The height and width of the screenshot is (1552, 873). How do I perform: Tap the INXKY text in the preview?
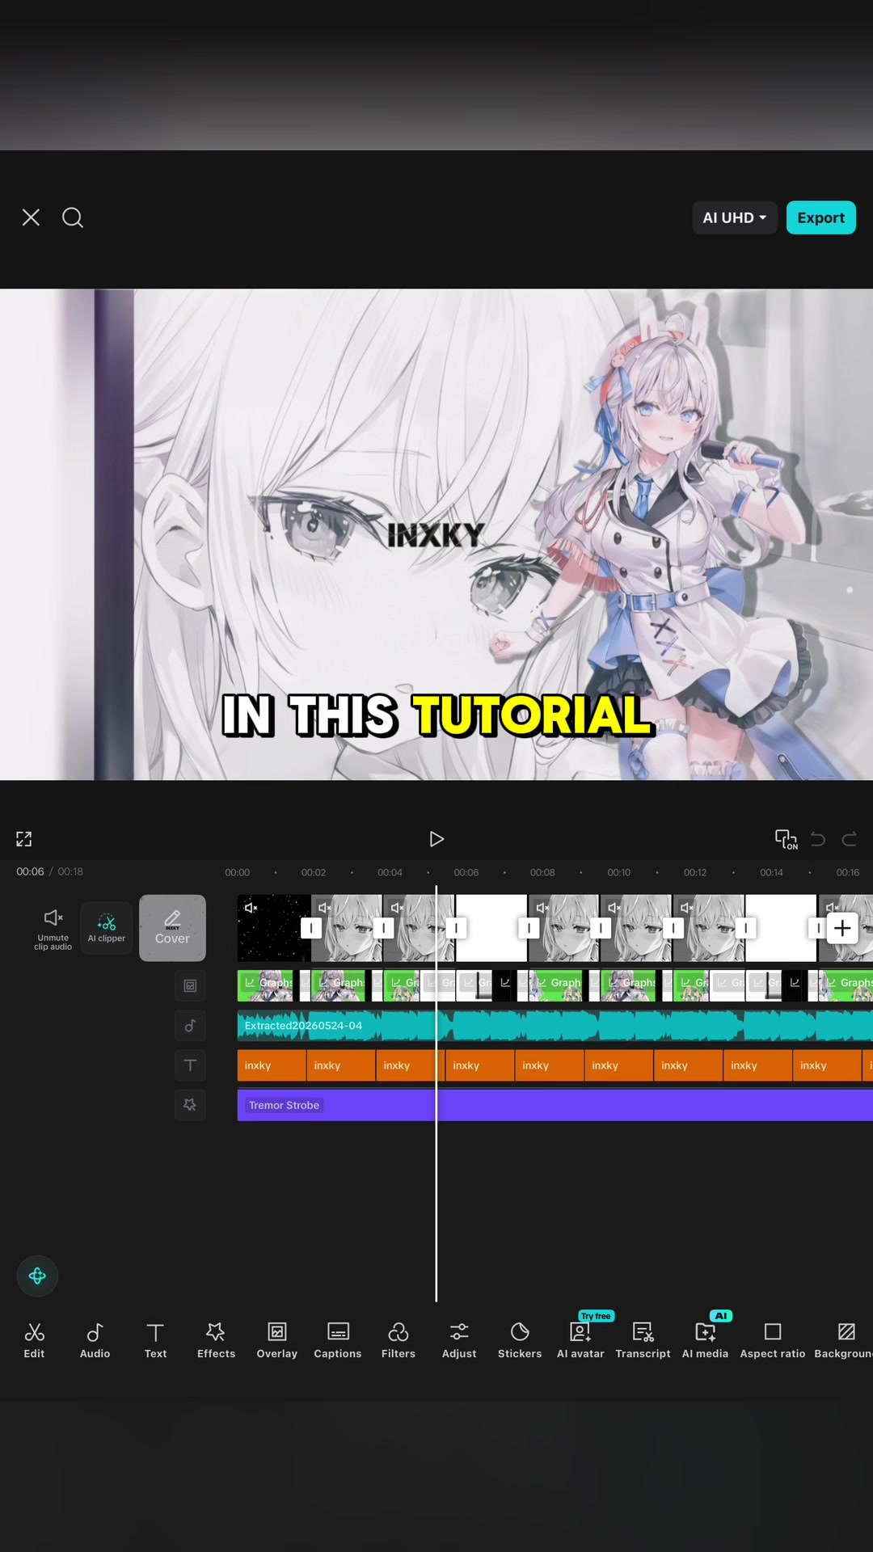(x=436, y=535)
